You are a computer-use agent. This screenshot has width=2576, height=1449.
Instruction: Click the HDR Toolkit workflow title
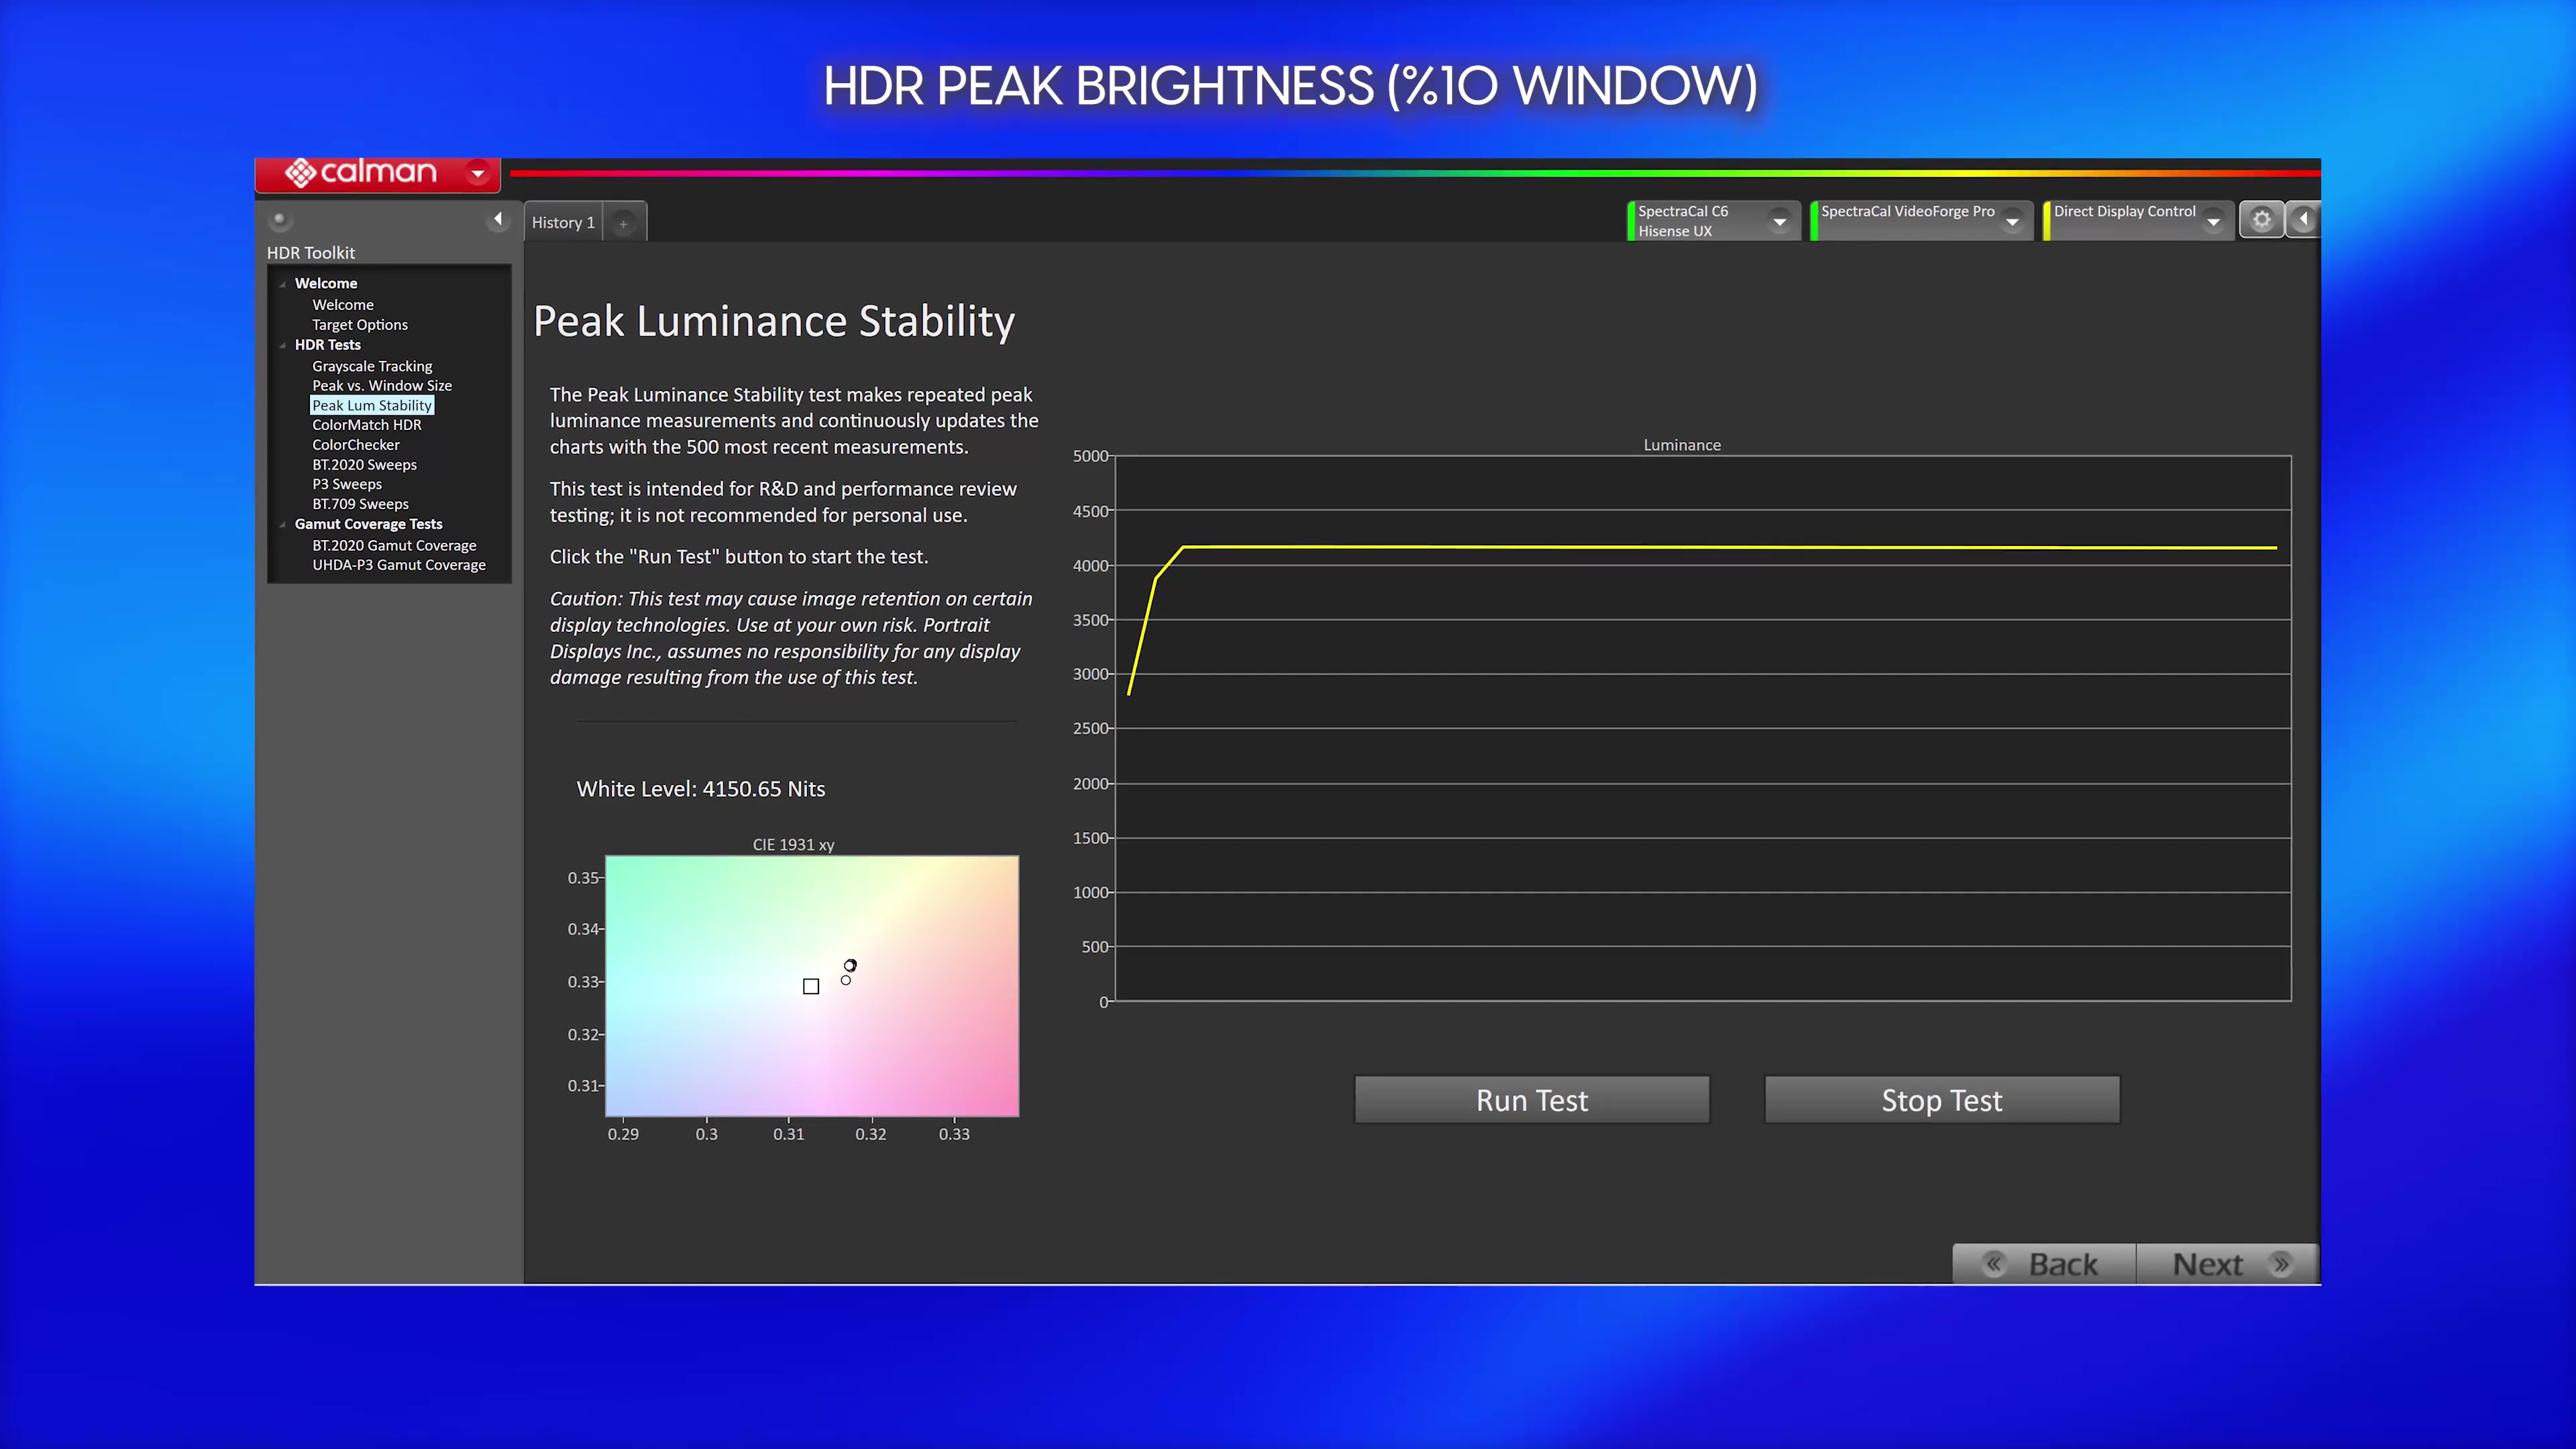pyautogui.click(x=311, y=253)
